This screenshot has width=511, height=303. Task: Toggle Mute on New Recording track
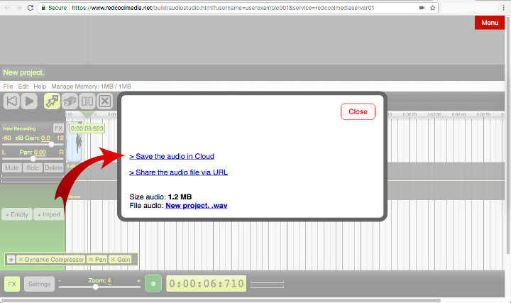click(11, 167)
